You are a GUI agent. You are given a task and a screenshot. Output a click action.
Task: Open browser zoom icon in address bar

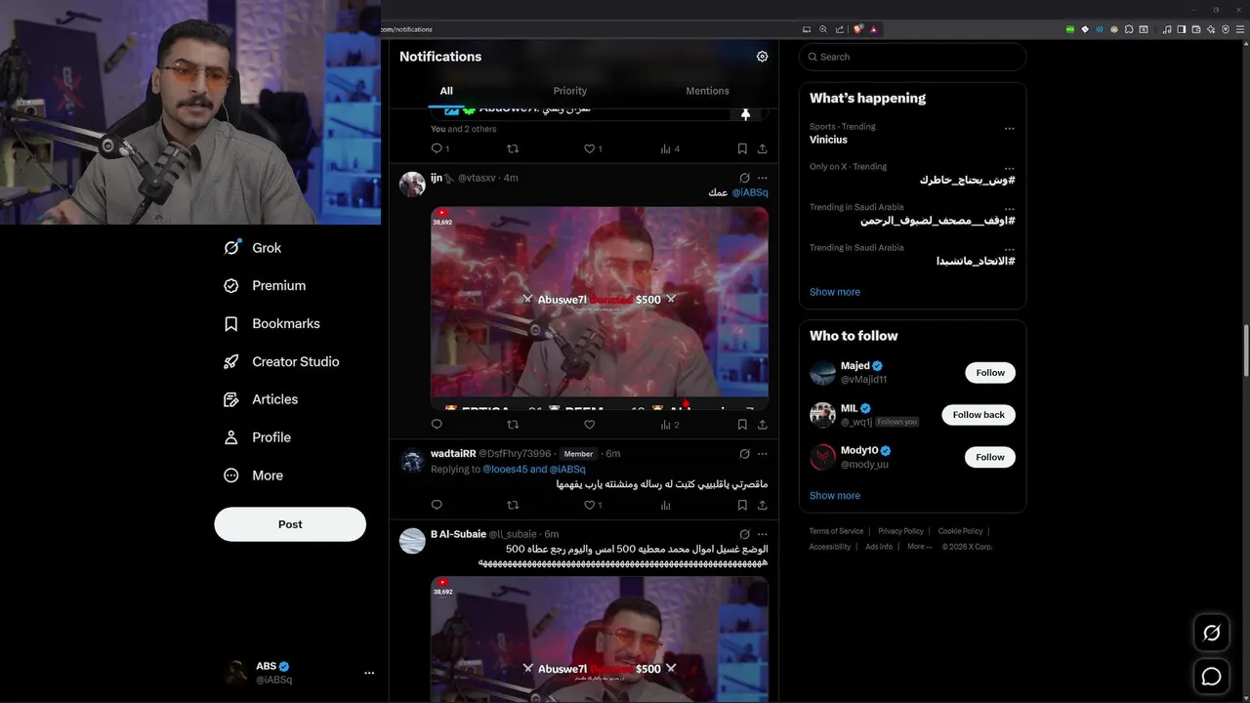(x=823, y=29)
